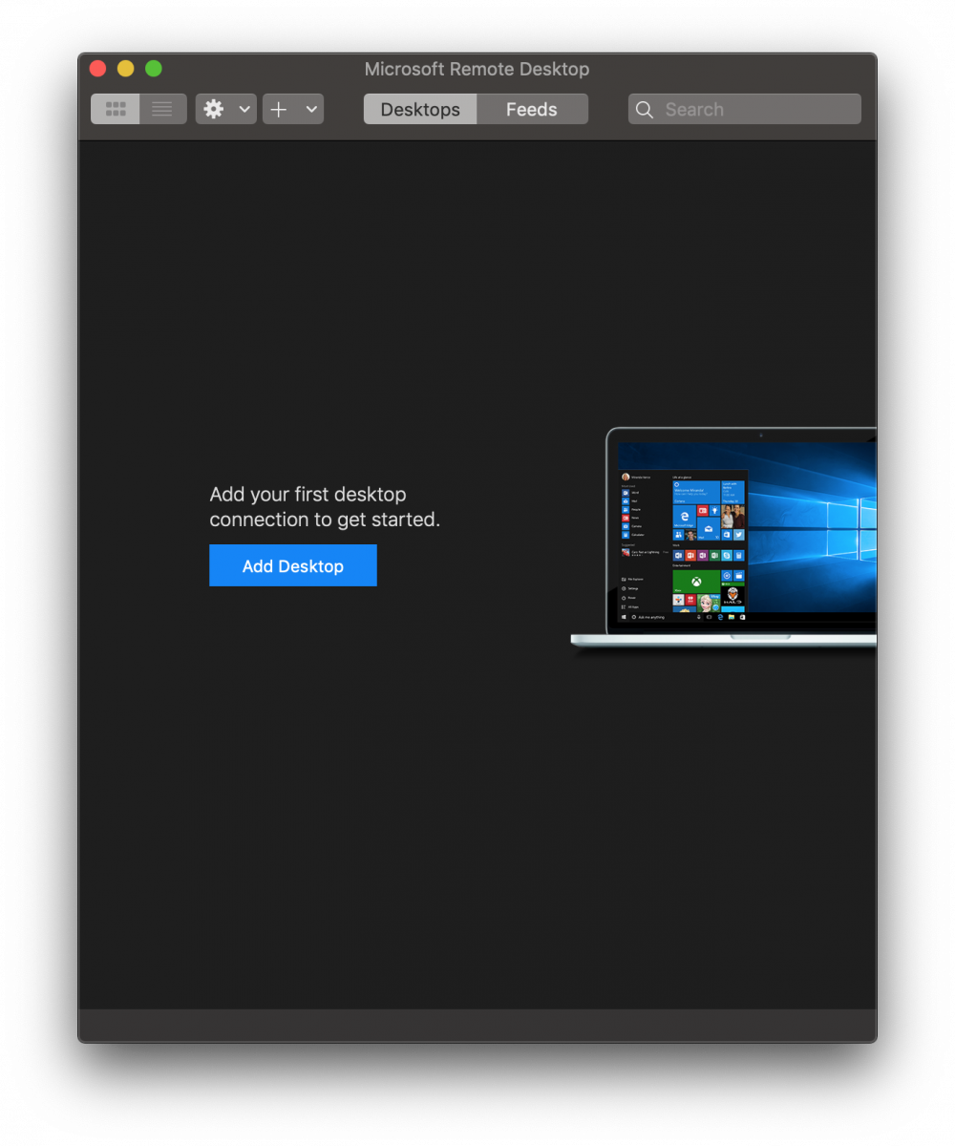
Task: Click the Add Desktop button
Action: click(x=293, y=565)
